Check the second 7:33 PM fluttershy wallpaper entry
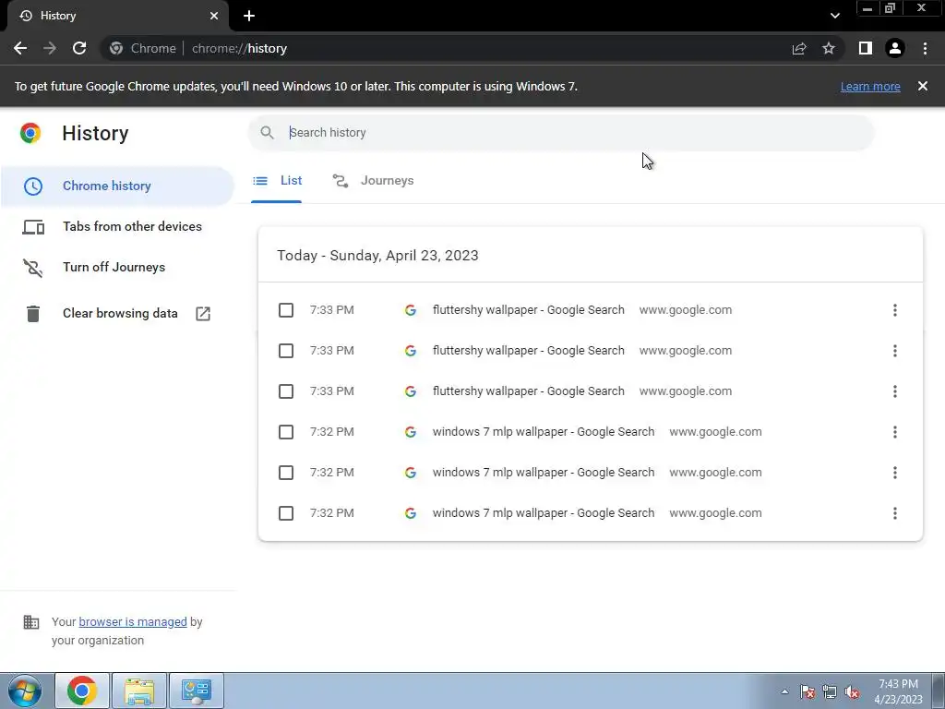 pyautogui.click(x=286, y=351)
